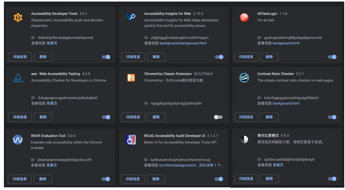
Task: Turn off the AliTestLogin extension toggle
Action: 332,57
